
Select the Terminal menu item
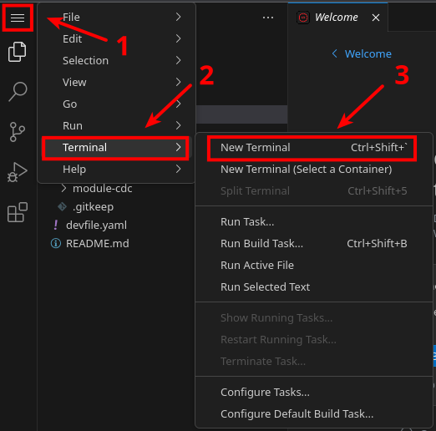tap(115, 148)
